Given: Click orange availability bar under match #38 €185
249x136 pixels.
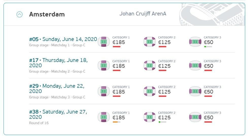Looking at the screenshot, I should point(117,122).
